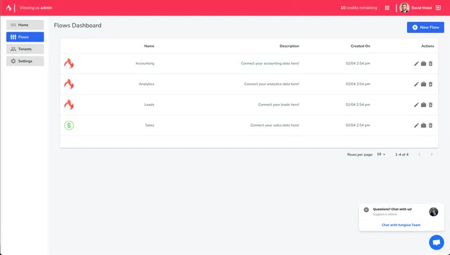Click 'Viewing as admin' label in header
Image resolution: width=450 pixels, height=255 pixels.
tap(36, 8)
